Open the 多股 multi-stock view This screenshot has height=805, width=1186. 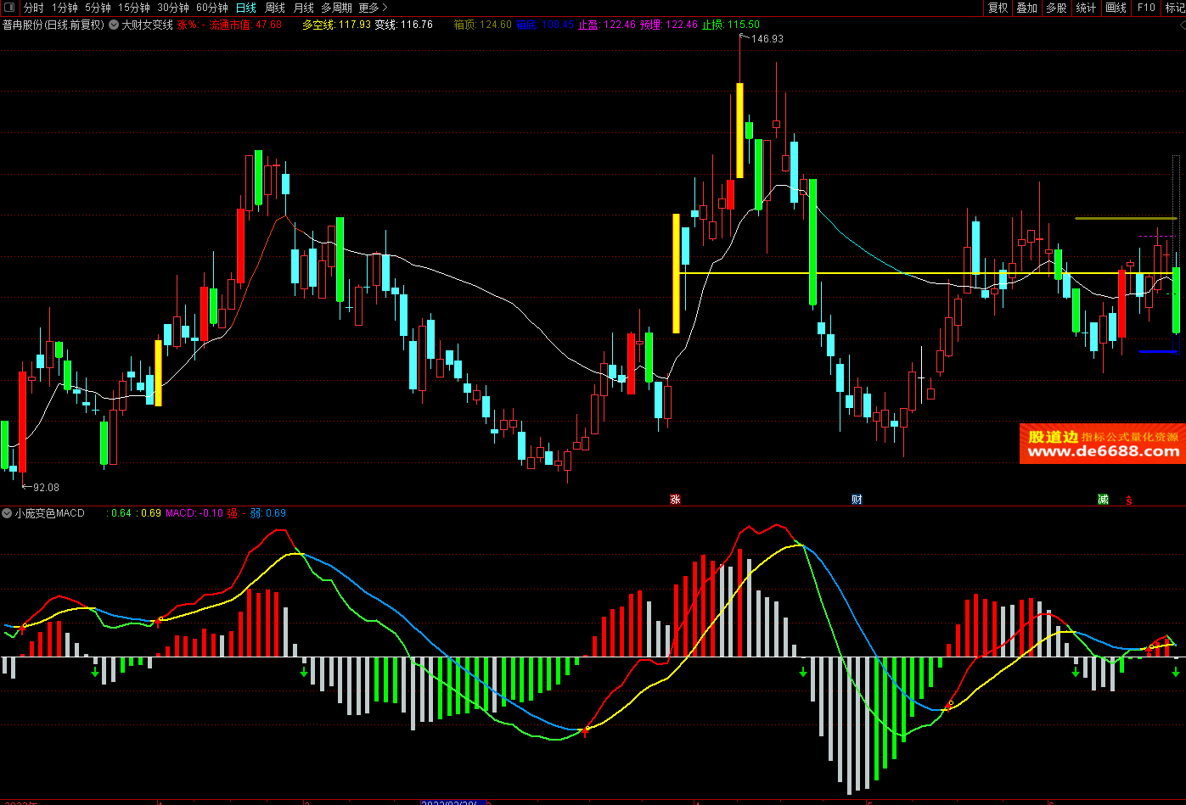click(x=1056, y=8)
